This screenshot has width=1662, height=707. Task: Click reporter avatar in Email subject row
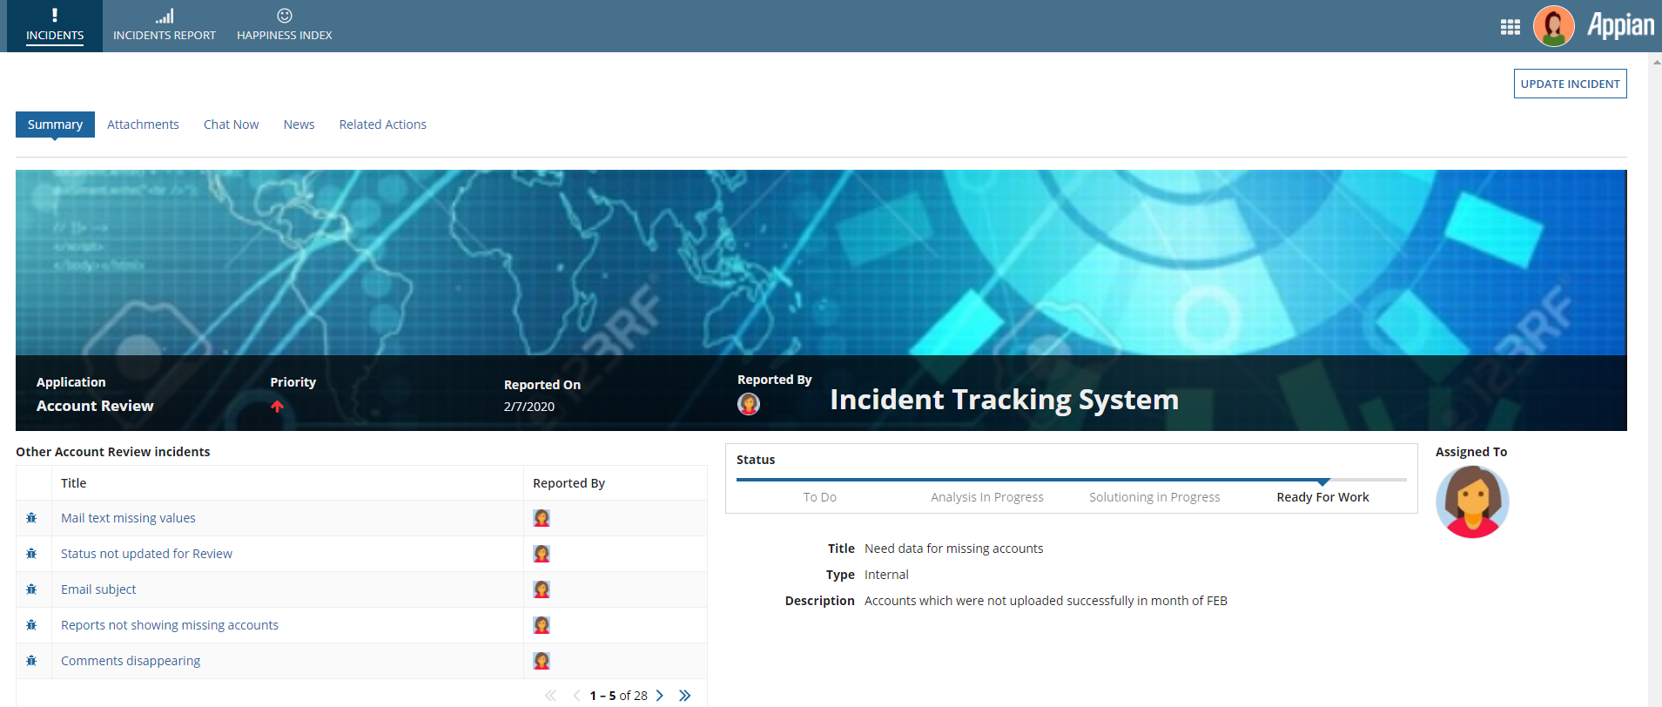[542, 589]
